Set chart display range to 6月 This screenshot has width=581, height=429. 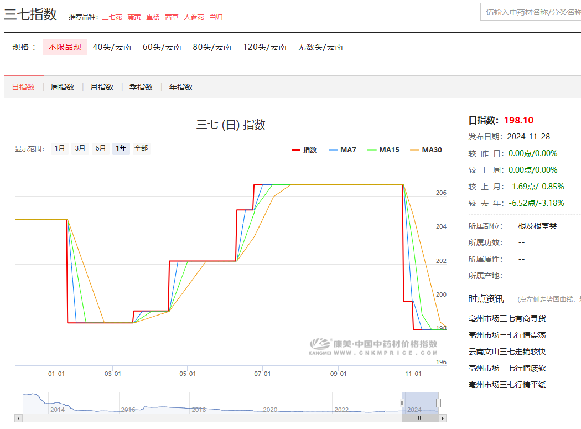tap(100, 148)
